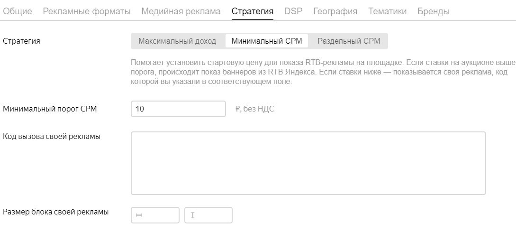Click the '₽, без НДС' currency note

click(255, 109)
